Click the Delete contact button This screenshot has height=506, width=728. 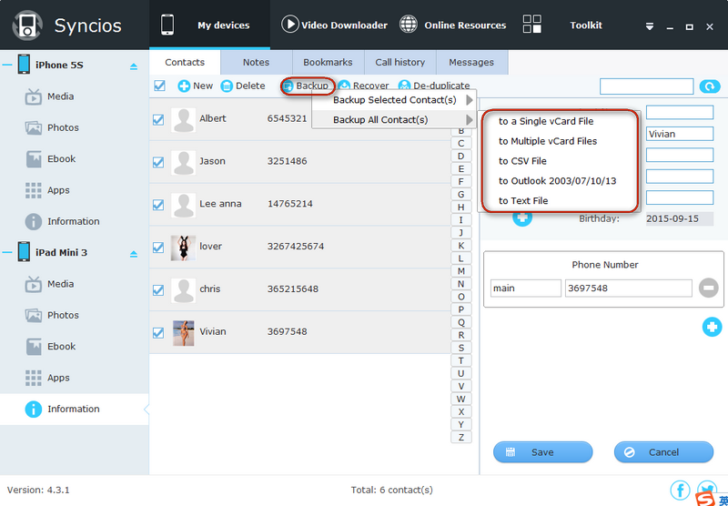(x=243, y=86)
